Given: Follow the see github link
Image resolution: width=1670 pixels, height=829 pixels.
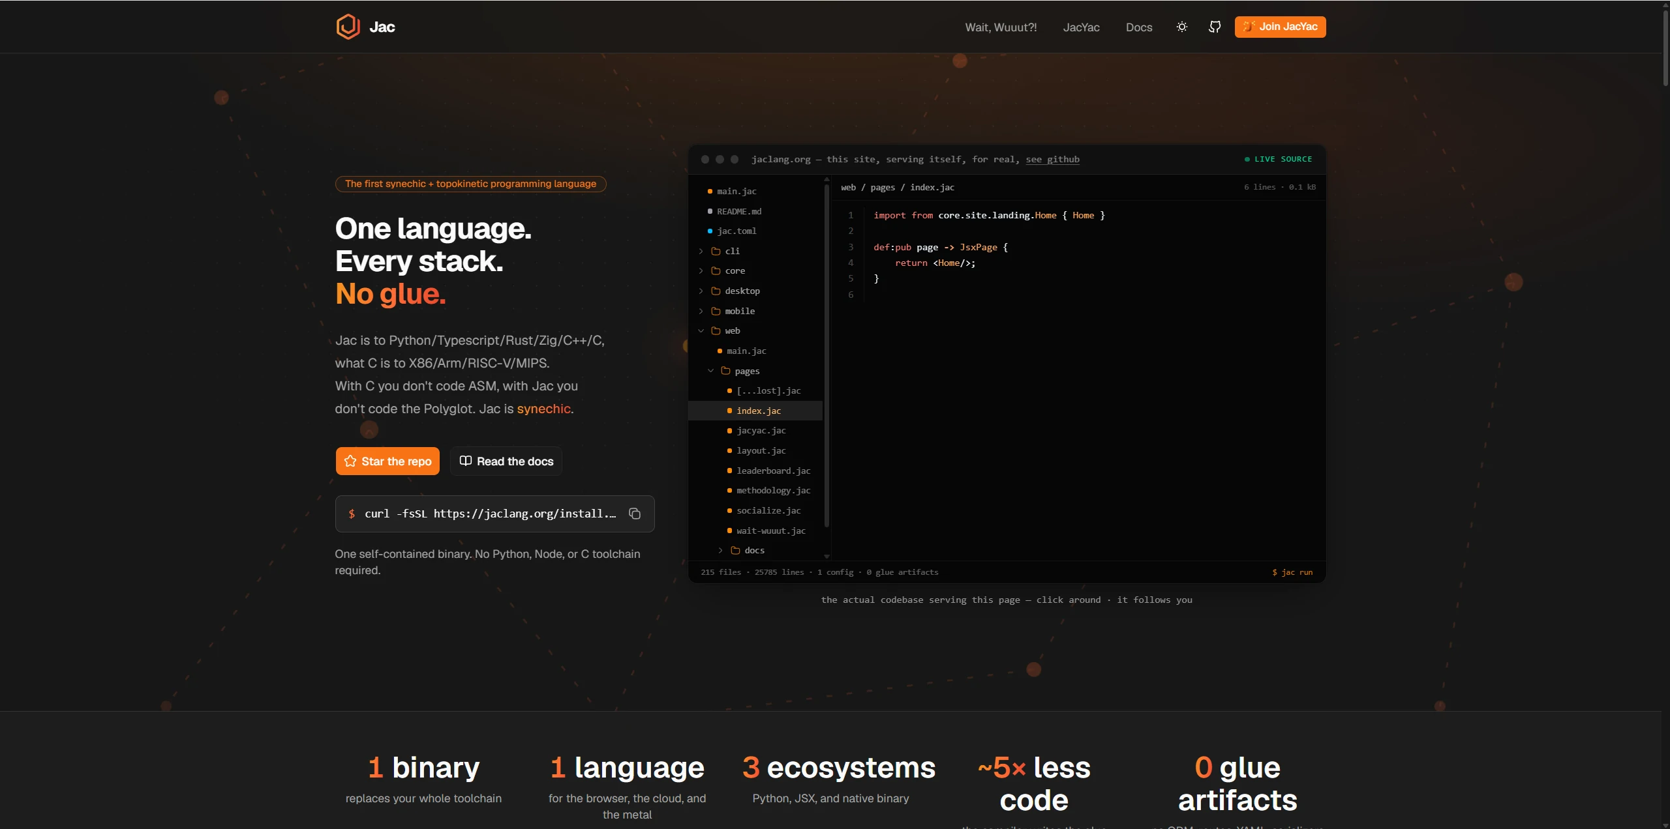Looking at the screenshot, I should click(x=1052, y=159).
